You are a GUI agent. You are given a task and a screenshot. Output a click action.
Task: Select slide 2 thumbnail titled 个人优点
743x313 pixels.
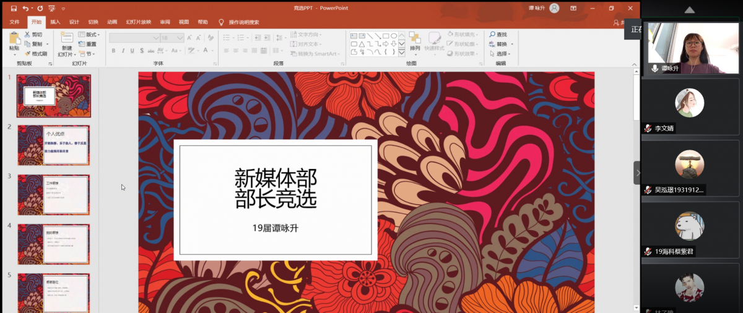(x=53, y=145)
